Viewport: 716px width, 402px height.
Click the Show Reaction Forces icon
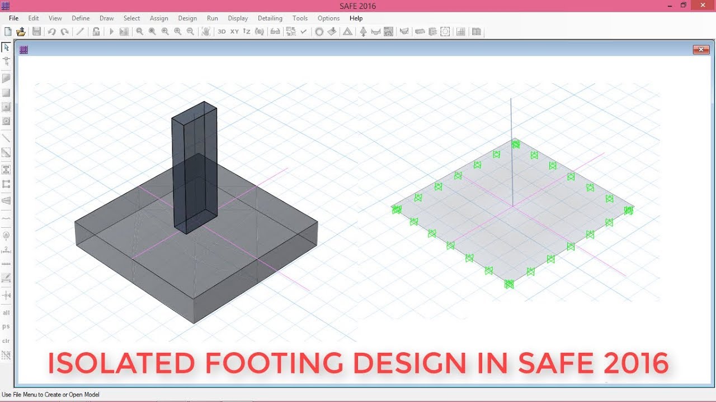coord(363,32)
